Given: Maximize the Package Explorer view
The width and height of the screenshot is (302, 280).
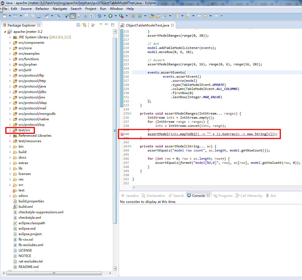Looking at the screenshot, I should click(113, 25).
